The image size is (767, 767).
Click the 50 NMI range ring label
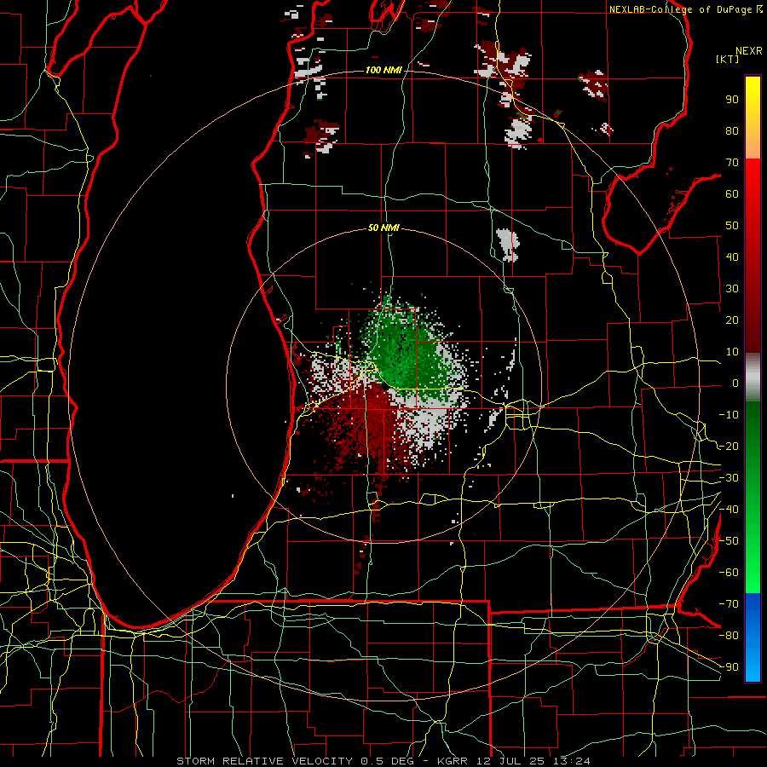click(383, 228)
